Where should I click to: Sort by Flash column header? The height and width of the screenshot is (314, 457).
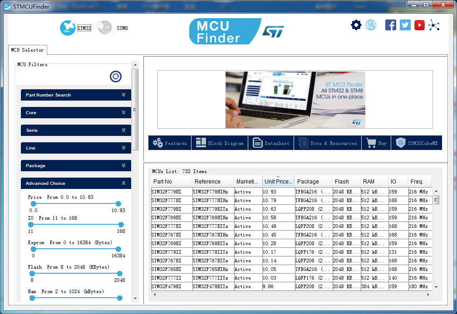point(346,181)
